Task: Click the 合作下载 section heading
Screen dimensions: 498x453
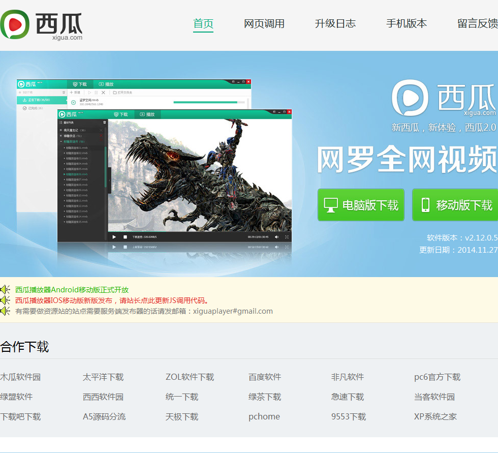Action: pyautogui.click(x=24, y=347)
